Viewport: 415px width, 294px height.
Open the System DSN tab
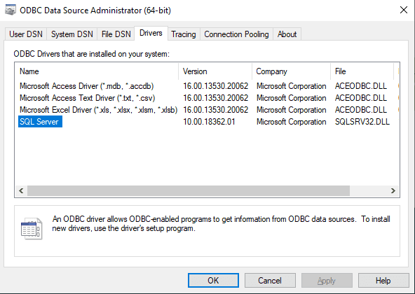click(x=72, y=34)
